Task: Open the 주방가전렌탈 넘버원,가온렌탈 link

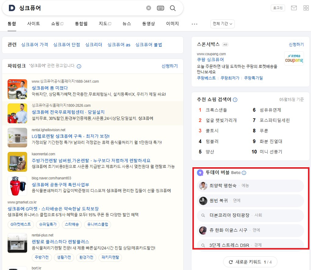Action: [91, 160]
